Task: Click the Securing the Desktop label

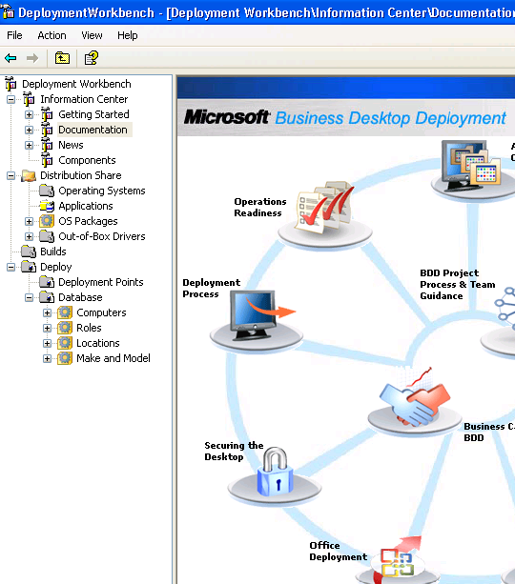Action: (234, 451)
